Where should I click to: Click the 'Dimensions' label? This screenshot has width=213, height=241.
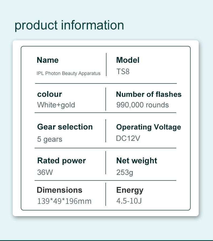click(60, 190)
